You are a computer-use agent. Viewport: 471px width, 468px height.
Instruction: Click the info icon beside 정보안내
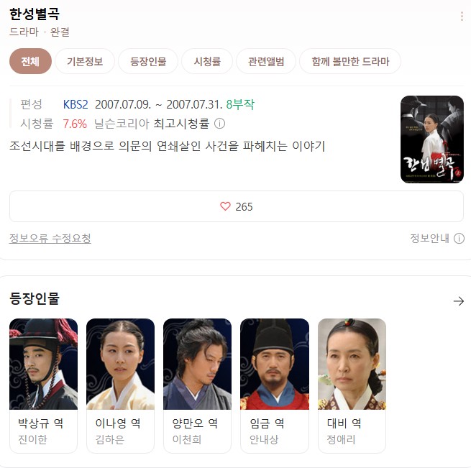(459, 239)
